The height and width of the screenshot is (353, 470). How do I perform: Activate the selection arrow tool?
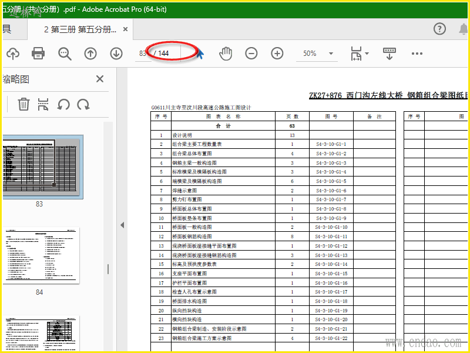200,54
